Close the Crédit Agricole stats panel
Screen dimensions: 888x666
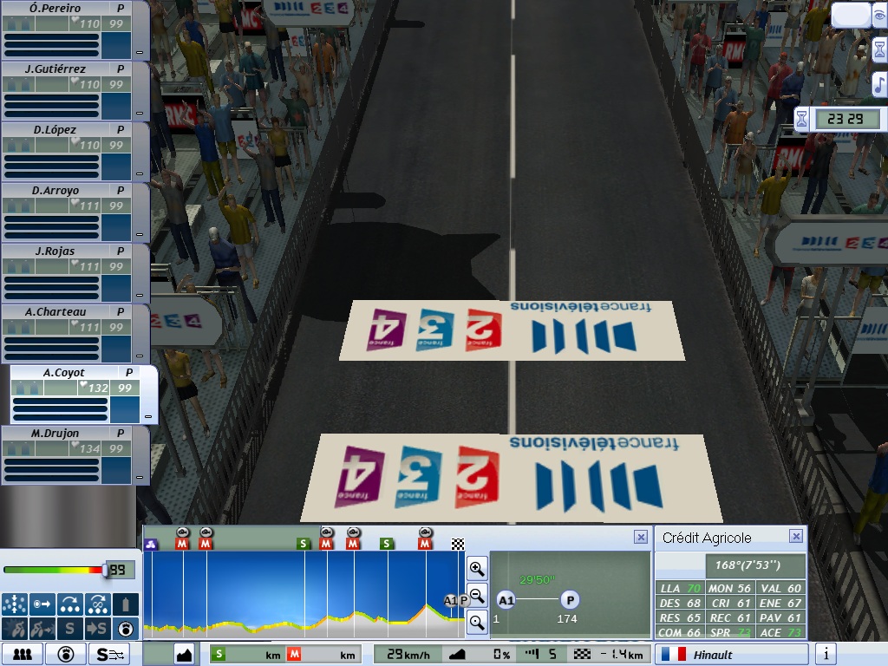point(795,537)
